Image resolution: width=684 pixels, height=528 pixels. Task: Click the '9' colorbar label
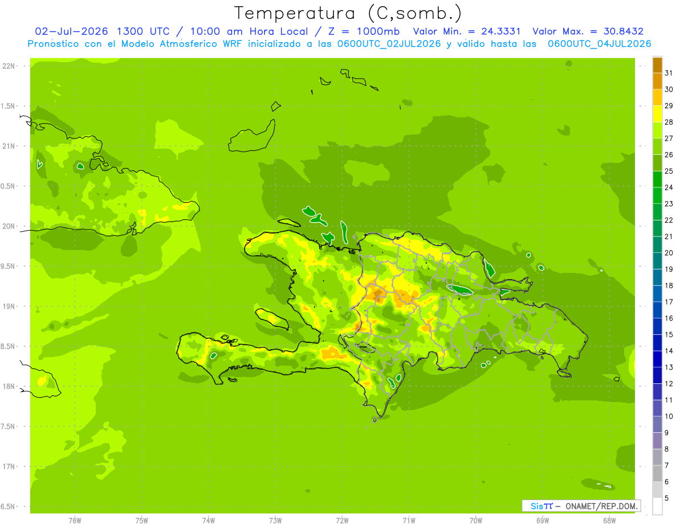(667, 433)
